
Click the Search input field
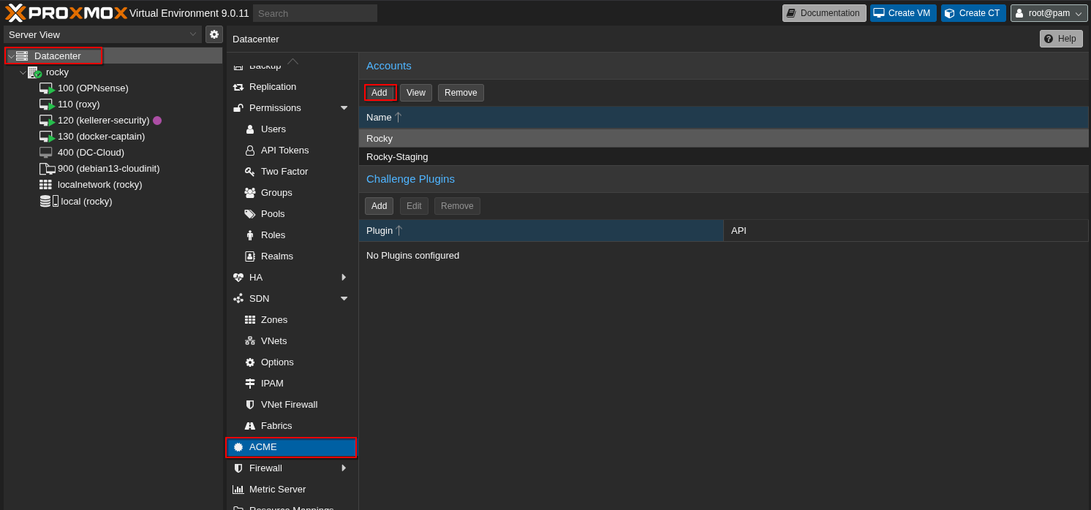[314, 13]
